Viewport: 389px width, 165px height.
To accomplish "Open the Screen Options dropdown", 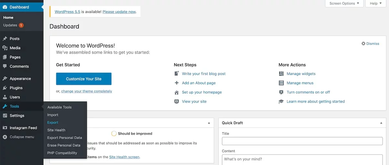I will [x=344, y=4].
